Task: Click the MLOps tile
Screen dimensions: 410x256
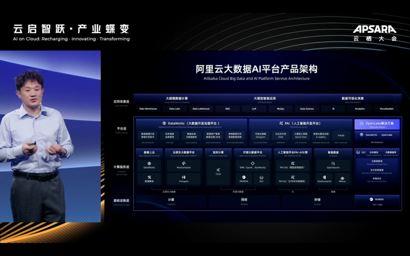Action: (x=280, y=109)
